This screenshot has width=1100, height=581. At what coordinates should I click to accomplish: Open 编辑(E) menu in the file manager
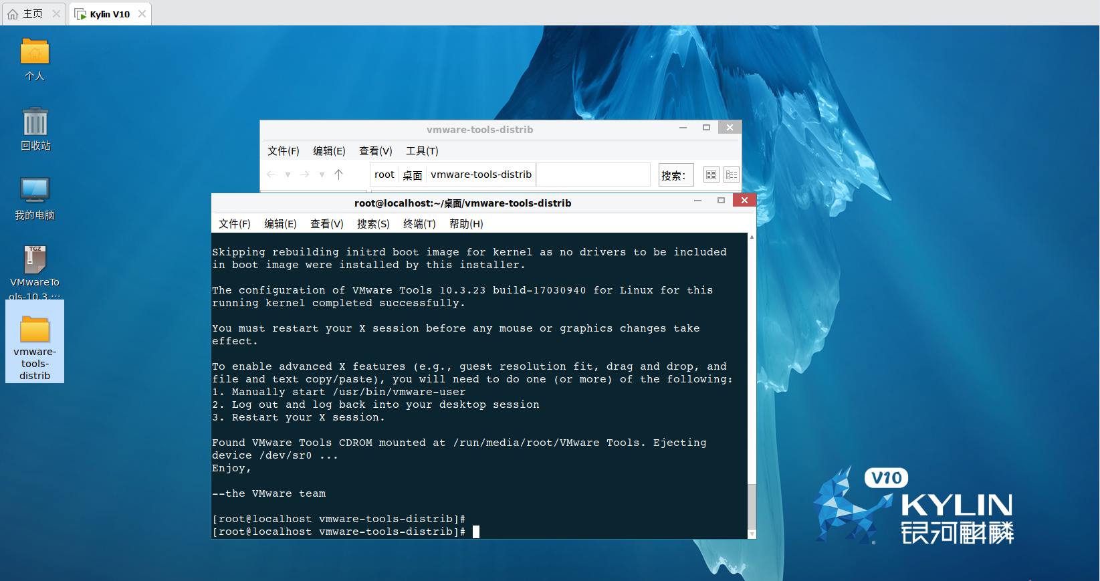329,151
